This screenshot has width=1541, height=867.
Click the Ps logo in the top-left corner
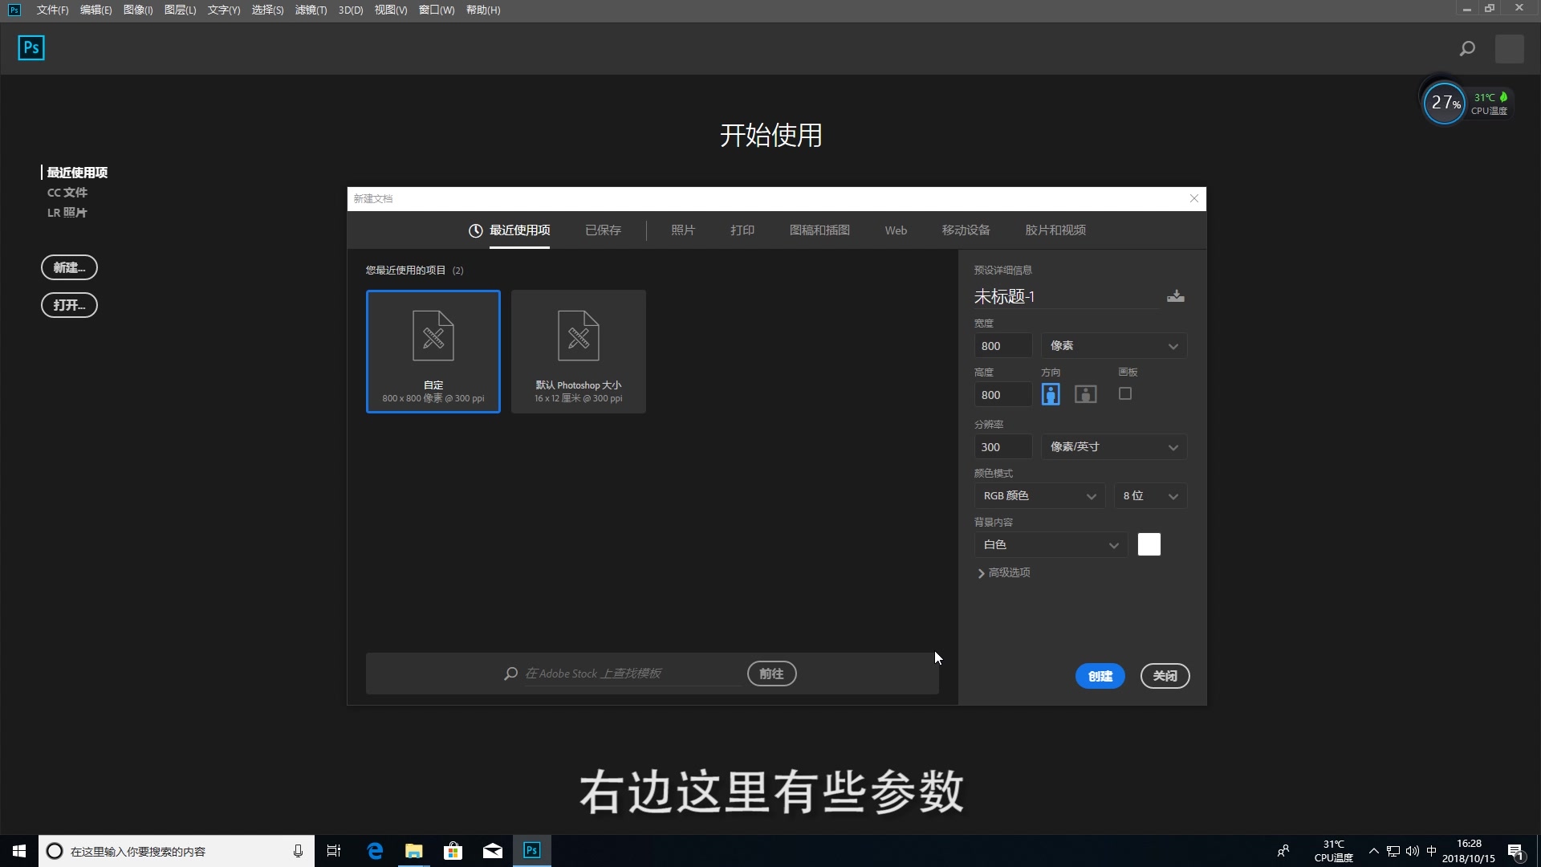click(x=30, y=47)
